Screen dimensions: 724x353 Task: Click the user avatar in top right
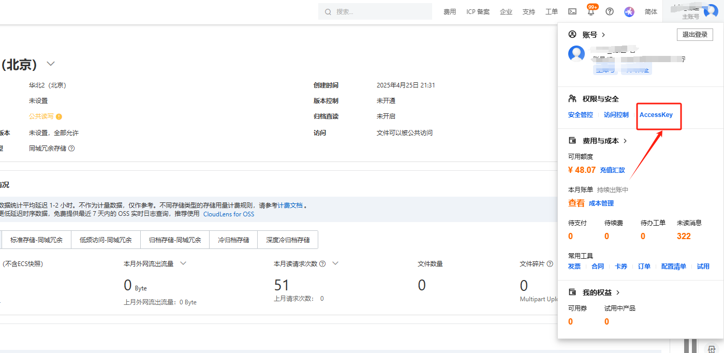pyautogui.click(x=711, y=11)
